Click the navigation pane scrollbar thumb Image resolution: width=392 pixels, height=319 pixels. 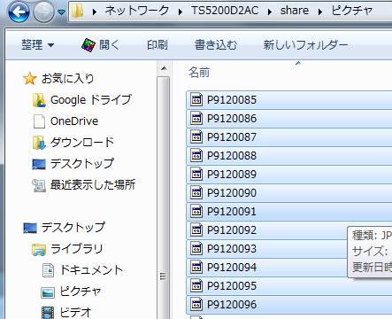[x=164, y=198]
